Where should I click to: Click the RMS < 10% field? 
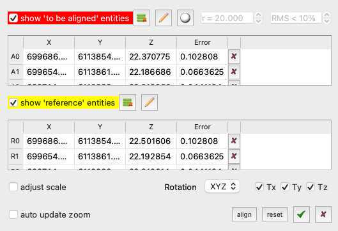tap(296, 18)
